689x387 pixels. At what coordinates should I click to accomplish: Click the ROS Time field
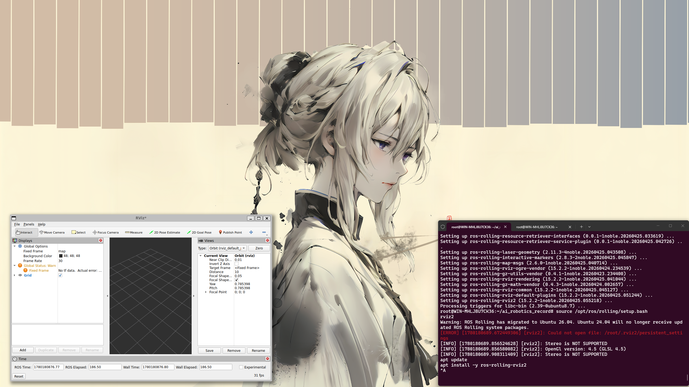click(x=48, y=367)
